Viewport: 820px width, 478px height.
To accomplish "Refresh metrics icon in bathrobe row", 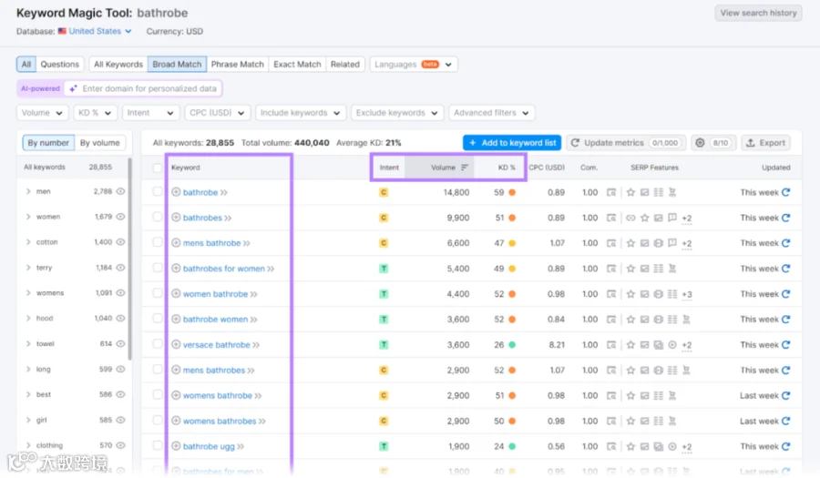I will coord(785,192).
